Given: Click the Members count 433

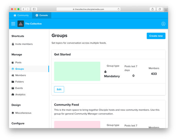Looking at the screenshot, I should [154, 74].
